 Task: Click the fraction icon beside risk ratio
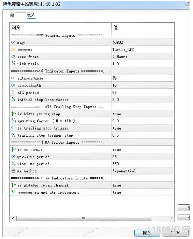[14, 63]
